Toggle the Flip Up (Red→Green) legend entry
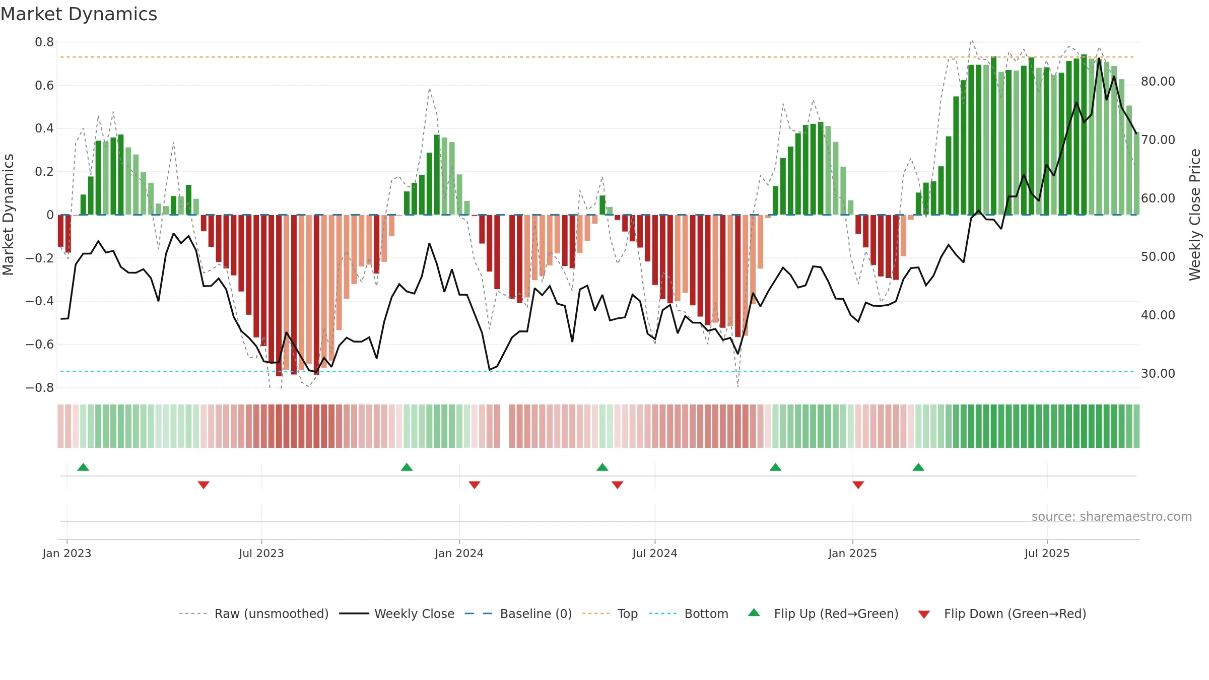 coord(823,614)
